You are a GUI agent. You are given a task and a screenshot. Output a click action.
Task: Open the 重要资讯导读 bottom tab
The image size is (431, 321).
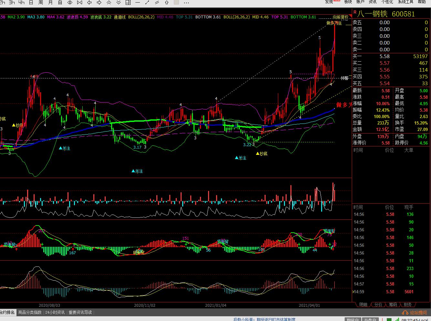tap(80, 312)
